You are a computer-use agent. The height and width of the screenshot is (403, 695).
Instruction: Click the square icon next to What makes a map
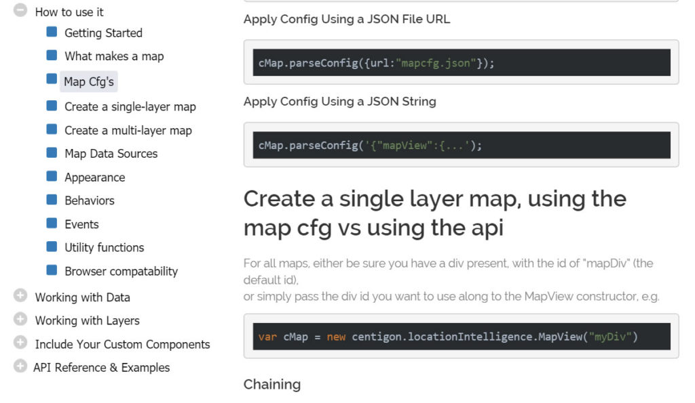(x=52, y=56)
